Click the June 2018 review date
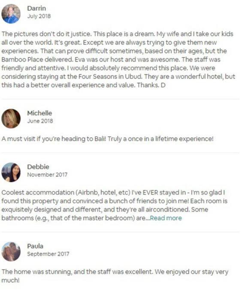This screenshot has width=248, height=294. click(x=40, y=121)
